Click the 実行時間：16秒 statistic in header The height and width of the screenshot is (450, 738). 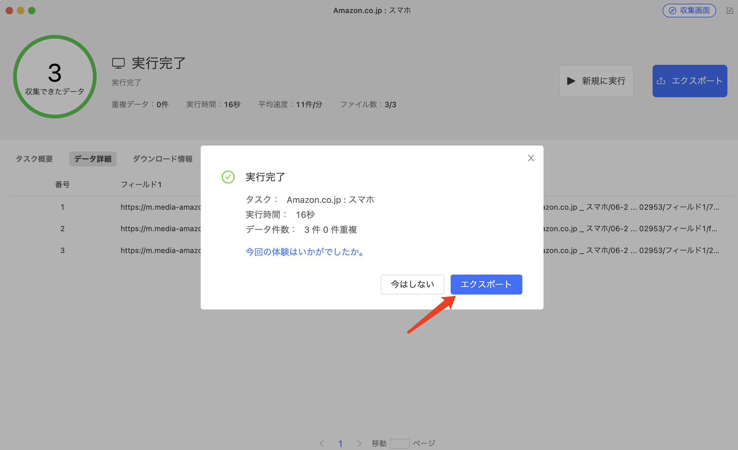[x=213, y=104]
